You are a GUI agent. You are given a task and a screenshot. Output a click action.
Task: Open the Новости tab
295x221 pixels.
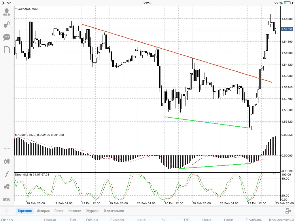[x=75, y=211]
